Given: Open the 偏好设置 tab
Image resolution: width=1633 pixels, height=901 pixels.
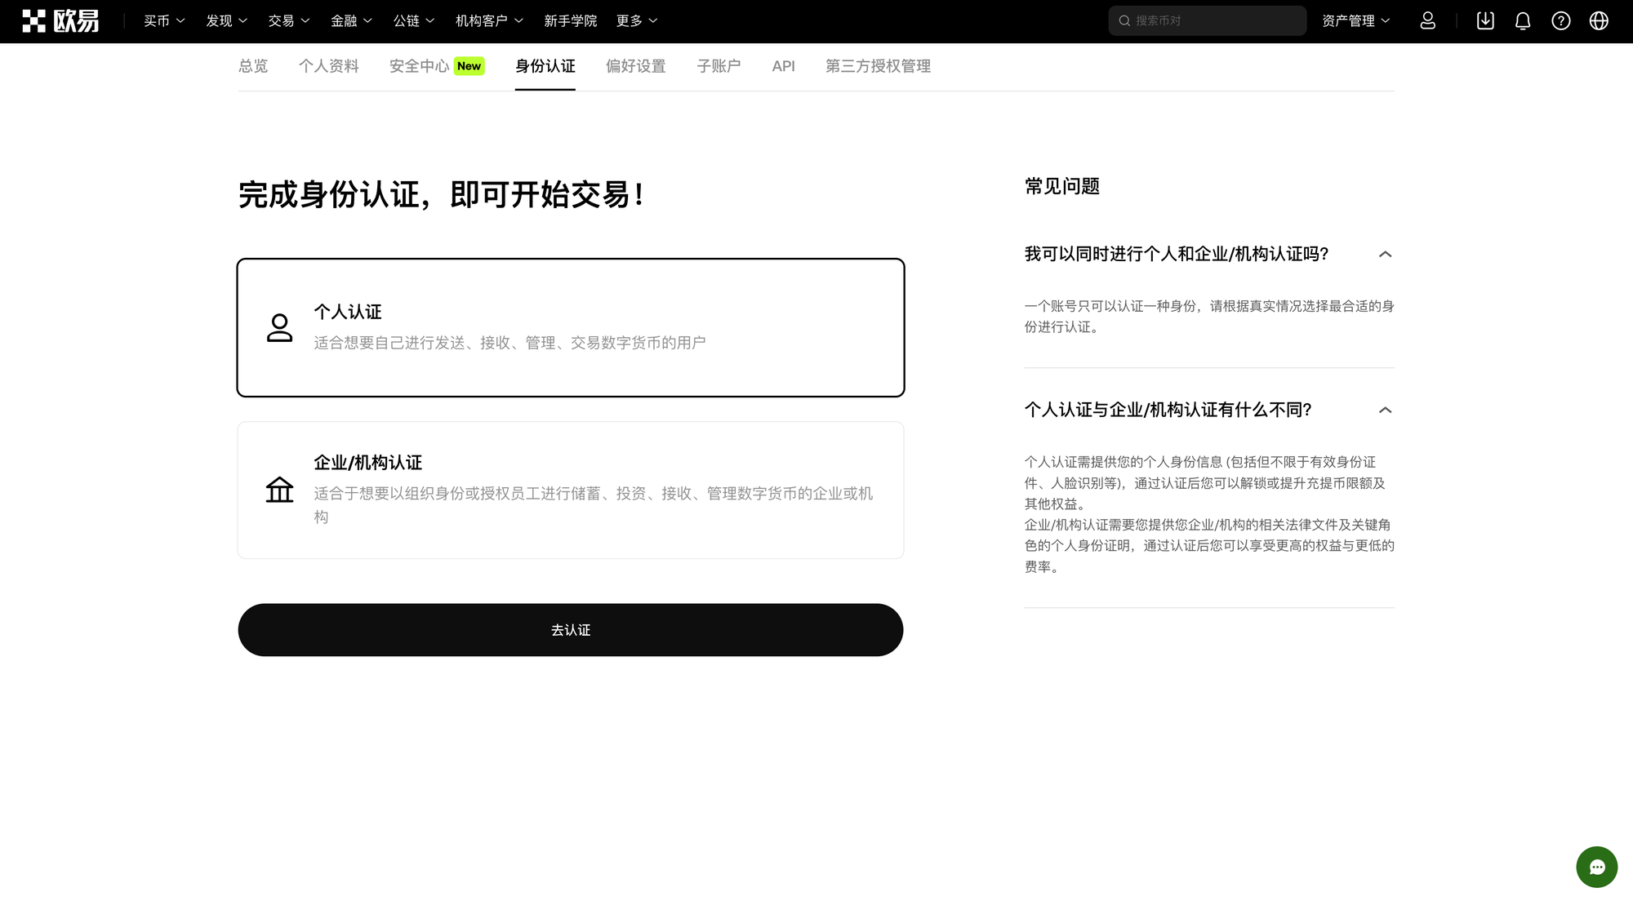Looking at the screenshot, I should tap(635, 66).
